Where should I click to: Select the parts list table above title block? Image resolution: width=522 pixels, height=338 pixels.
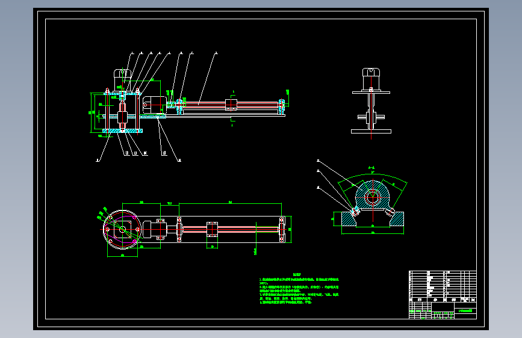point(443,286)
